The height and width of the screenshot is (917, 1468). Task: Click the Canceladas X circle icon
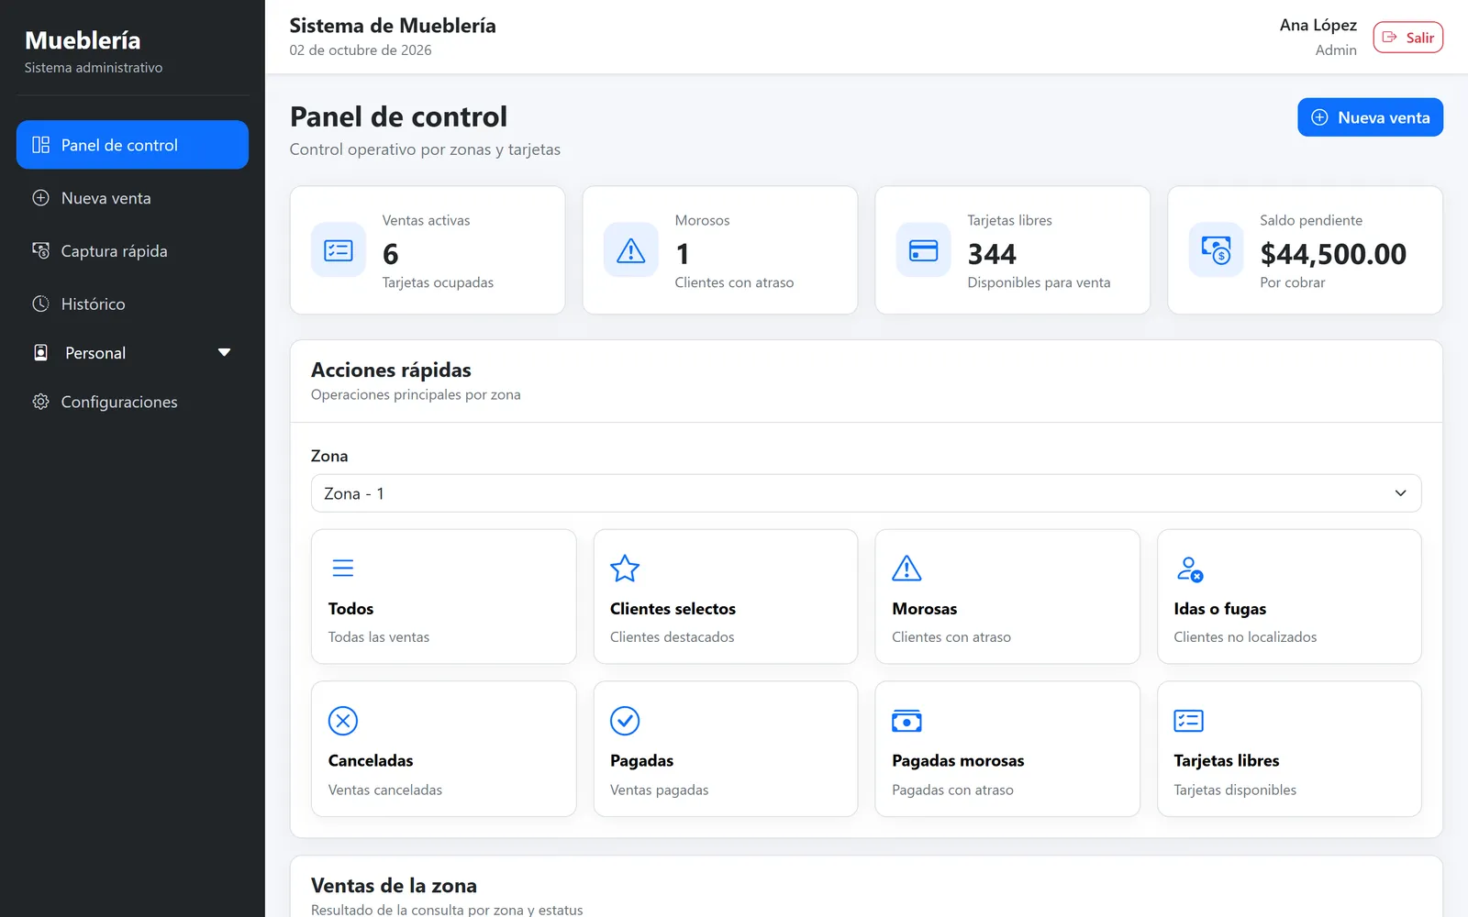tap(343, 721)
